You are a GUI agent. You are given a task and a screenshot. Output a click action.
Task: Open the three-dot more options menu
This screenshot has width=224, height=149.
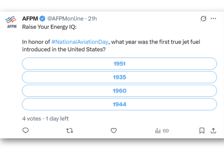point(213,19)
